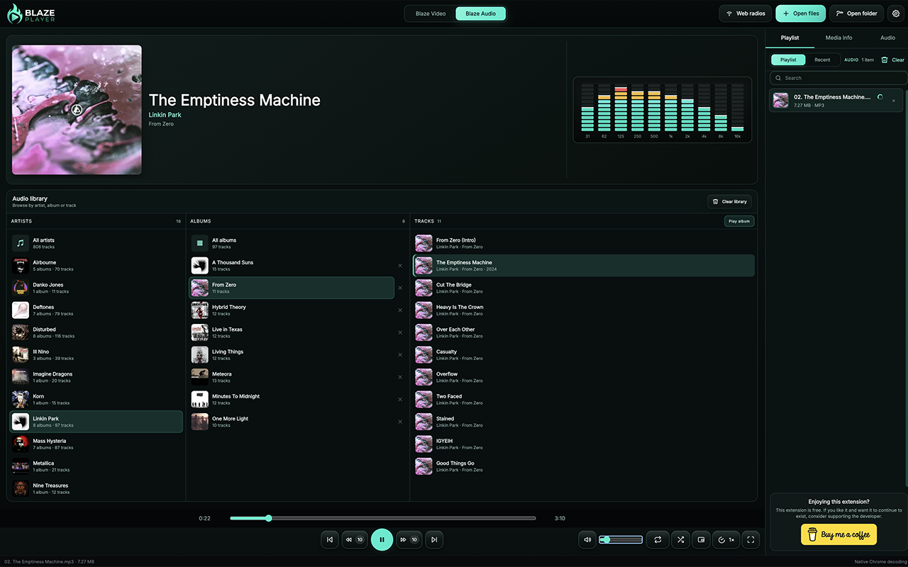
Task: Click the Buy me a coffee button
Action: tap(839, 534)
